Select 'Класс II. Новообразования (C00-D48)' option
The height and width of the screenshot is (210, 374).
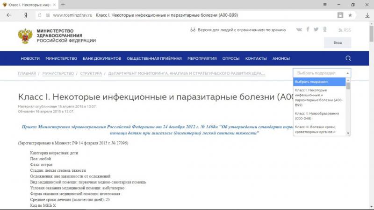click(317, 116)
